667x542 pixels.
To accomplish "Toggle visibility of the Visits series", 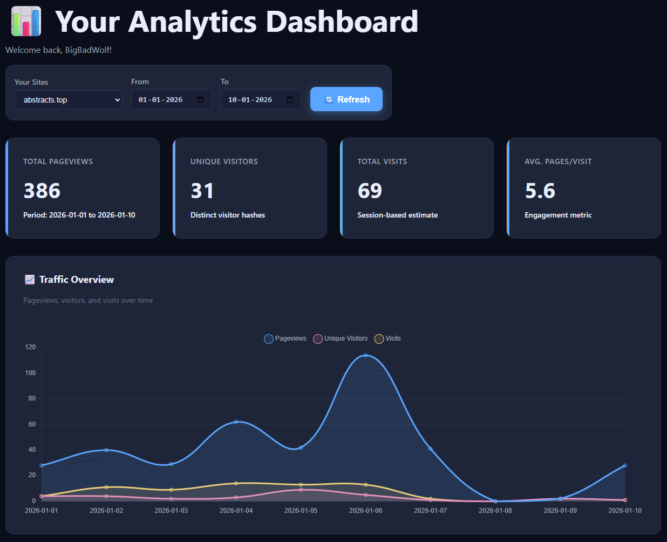I will click(x=387, y=338).
